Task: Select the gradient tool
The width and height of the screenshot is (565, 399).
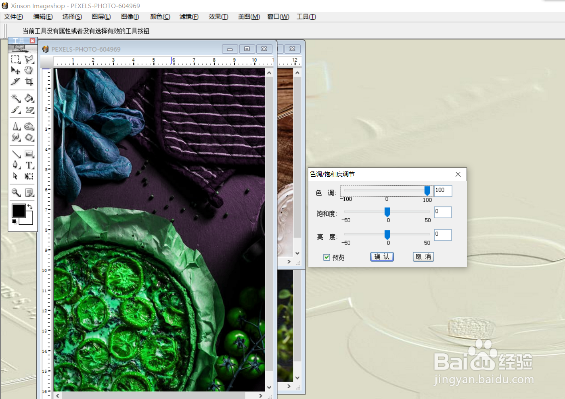Action: click(x=29, y=154)
